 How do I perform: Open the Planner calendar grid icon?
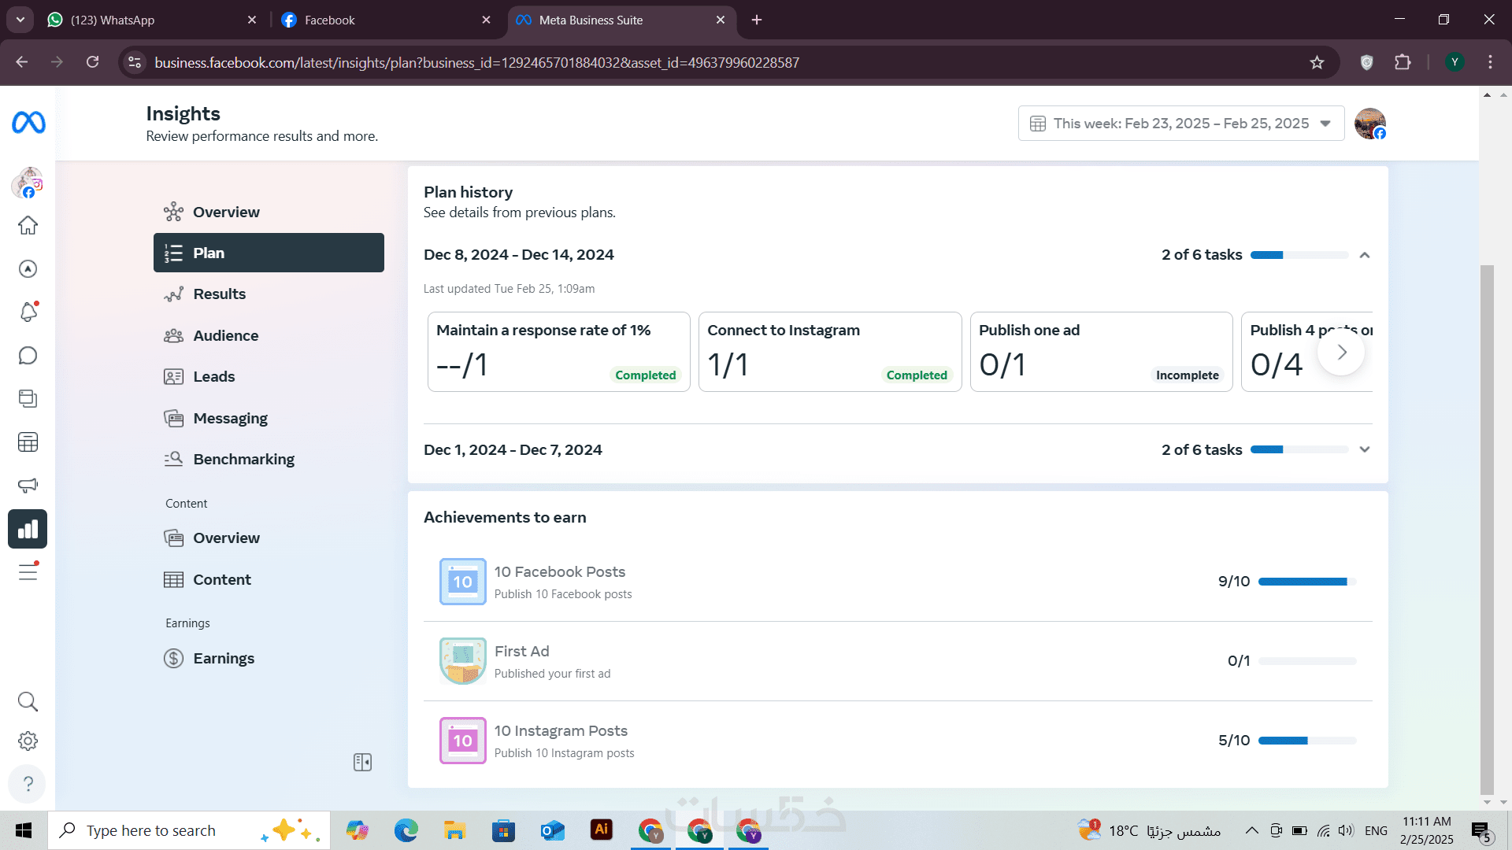(28, 442)
